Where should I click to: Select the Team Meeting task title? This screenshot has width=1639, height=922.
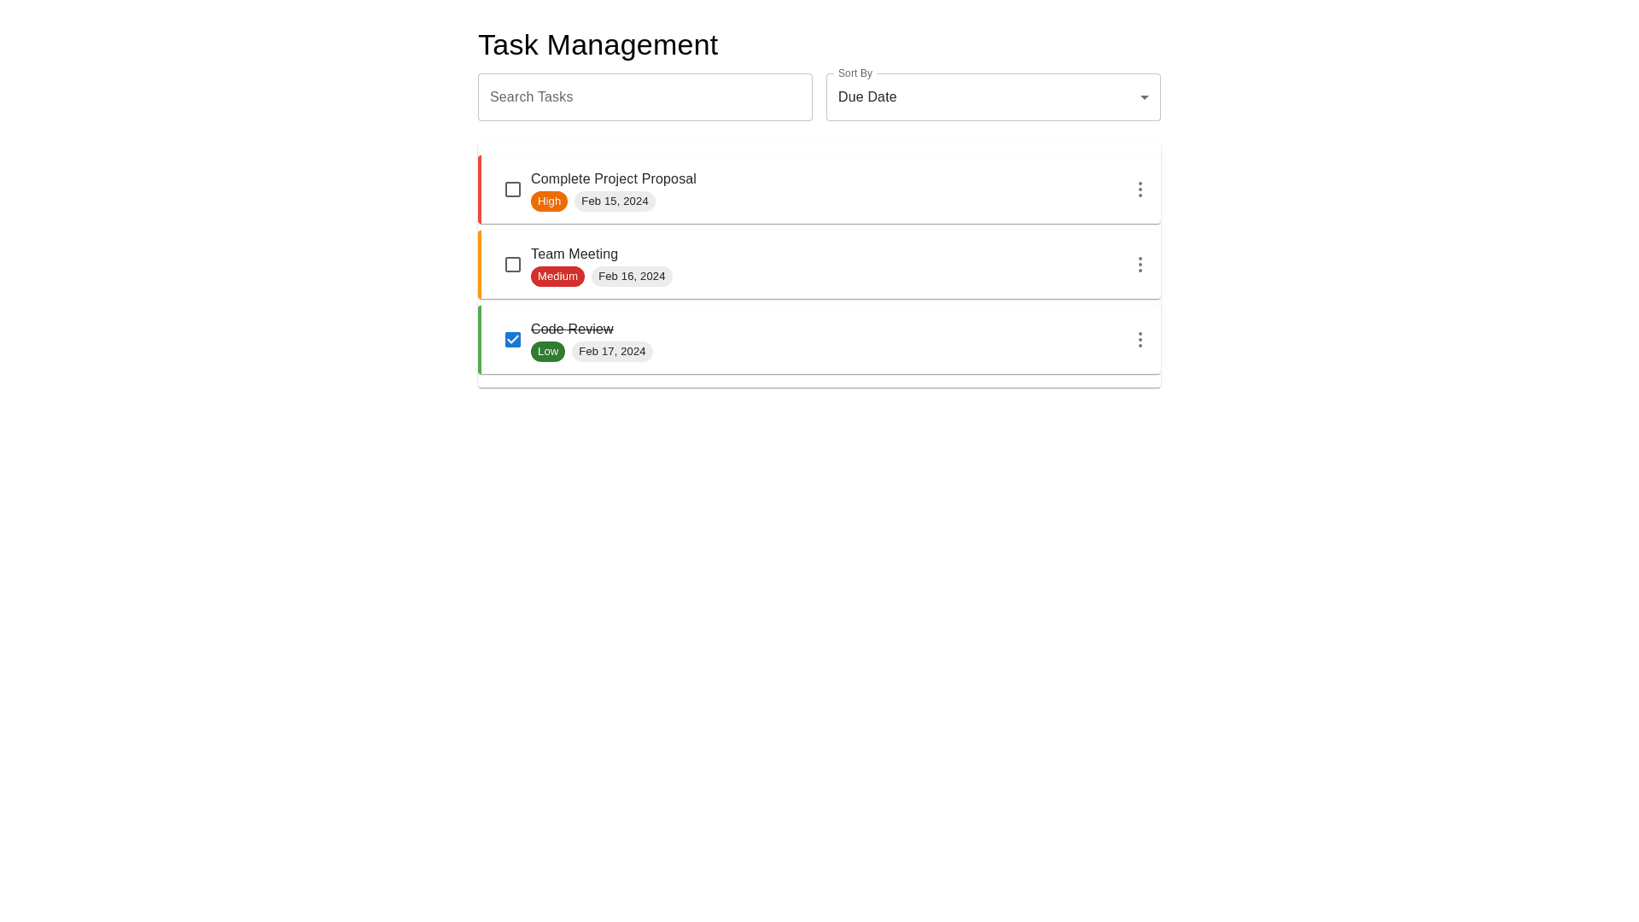pyautogui.click(x=575, y=254)
